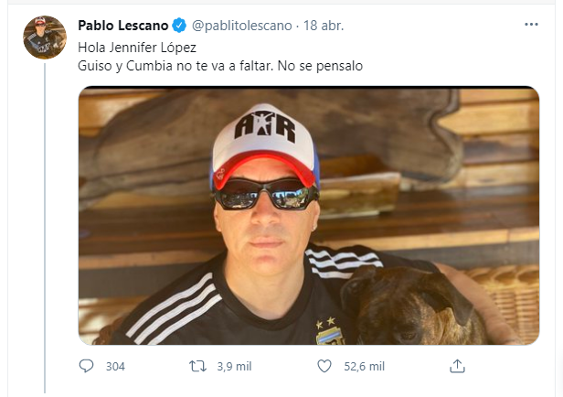Open the @pablitolescano handle link

point(241,26)
